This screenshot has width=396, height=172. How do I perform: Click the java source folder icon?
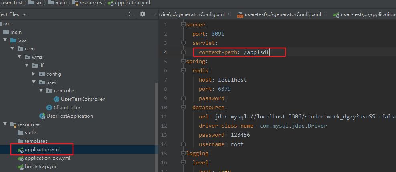(13, 40)
